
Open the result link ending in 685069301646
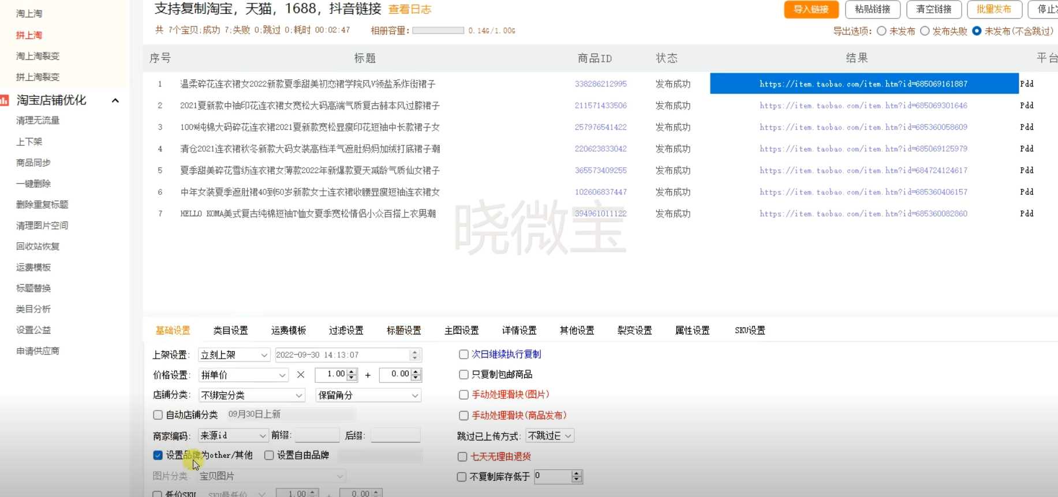(863, 106)
